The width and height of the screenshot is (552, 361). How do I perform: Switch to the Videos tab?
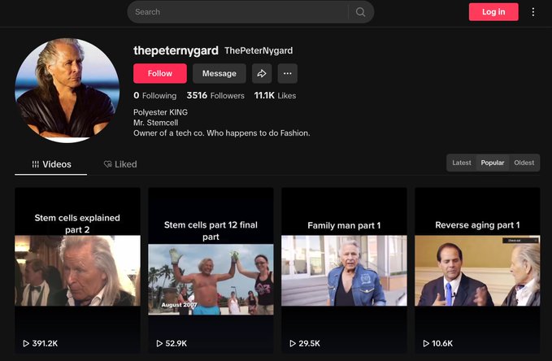[x=51, y=164]
